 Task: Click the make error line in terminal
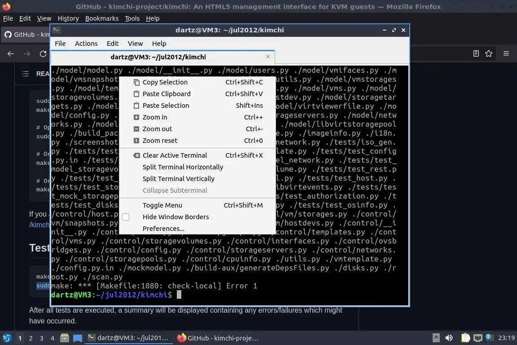(154, 286)
